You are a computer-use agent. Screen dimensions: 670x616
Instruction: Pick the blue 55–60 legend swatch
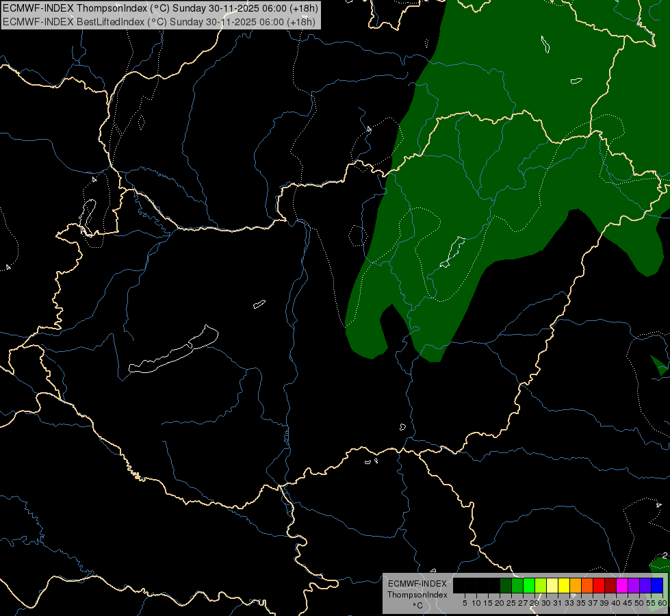pyautogui.click(x=657, y=586)
